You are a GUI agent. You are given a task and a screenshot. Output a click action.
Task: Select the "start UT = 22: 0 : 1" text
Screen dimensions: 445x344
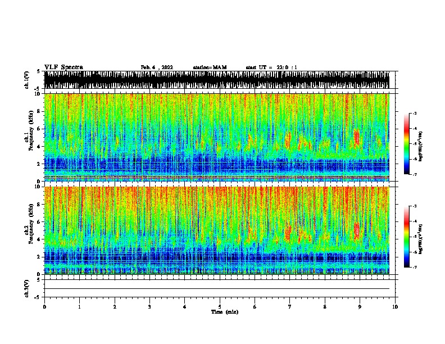point(271,67)
